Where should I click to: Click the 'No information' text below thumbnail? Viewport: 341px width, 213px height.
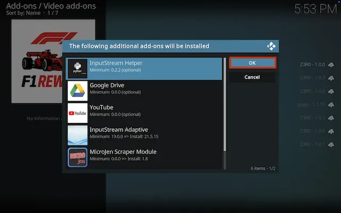click(x=43, y=118)
